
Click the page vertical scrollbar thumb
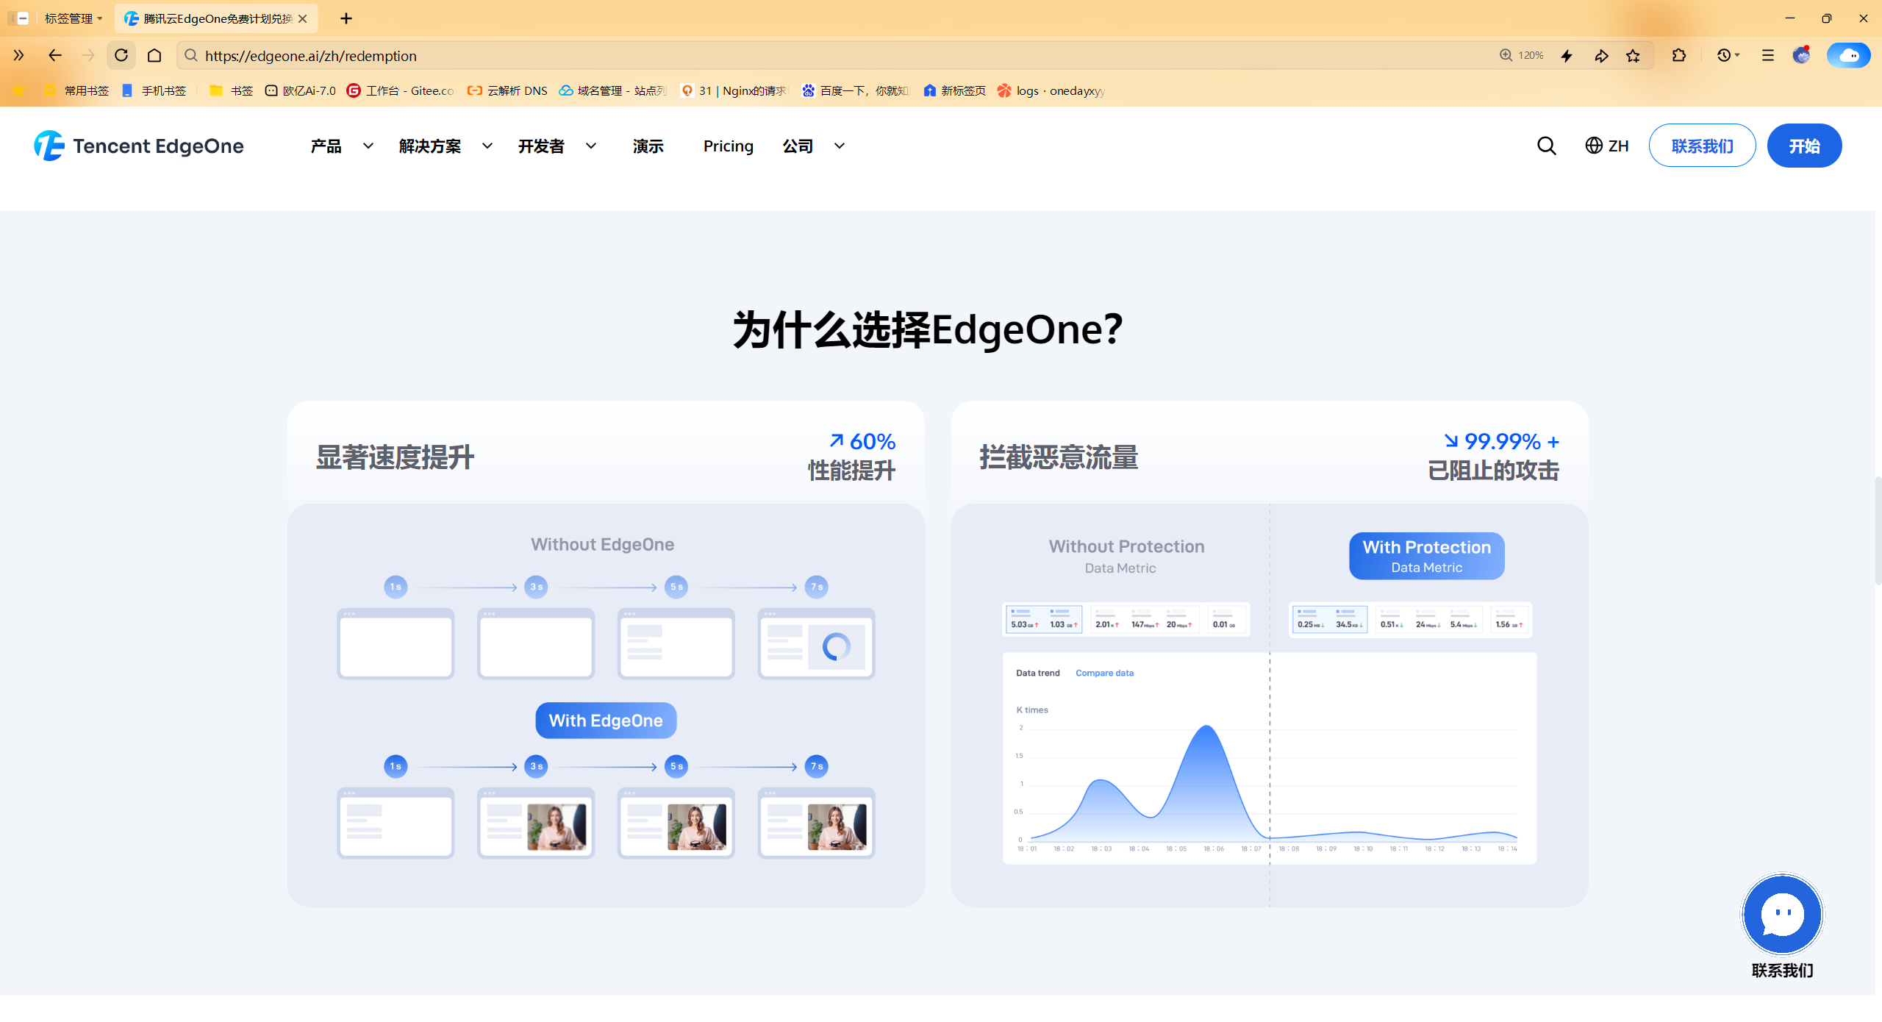(x=1878, y=529)
